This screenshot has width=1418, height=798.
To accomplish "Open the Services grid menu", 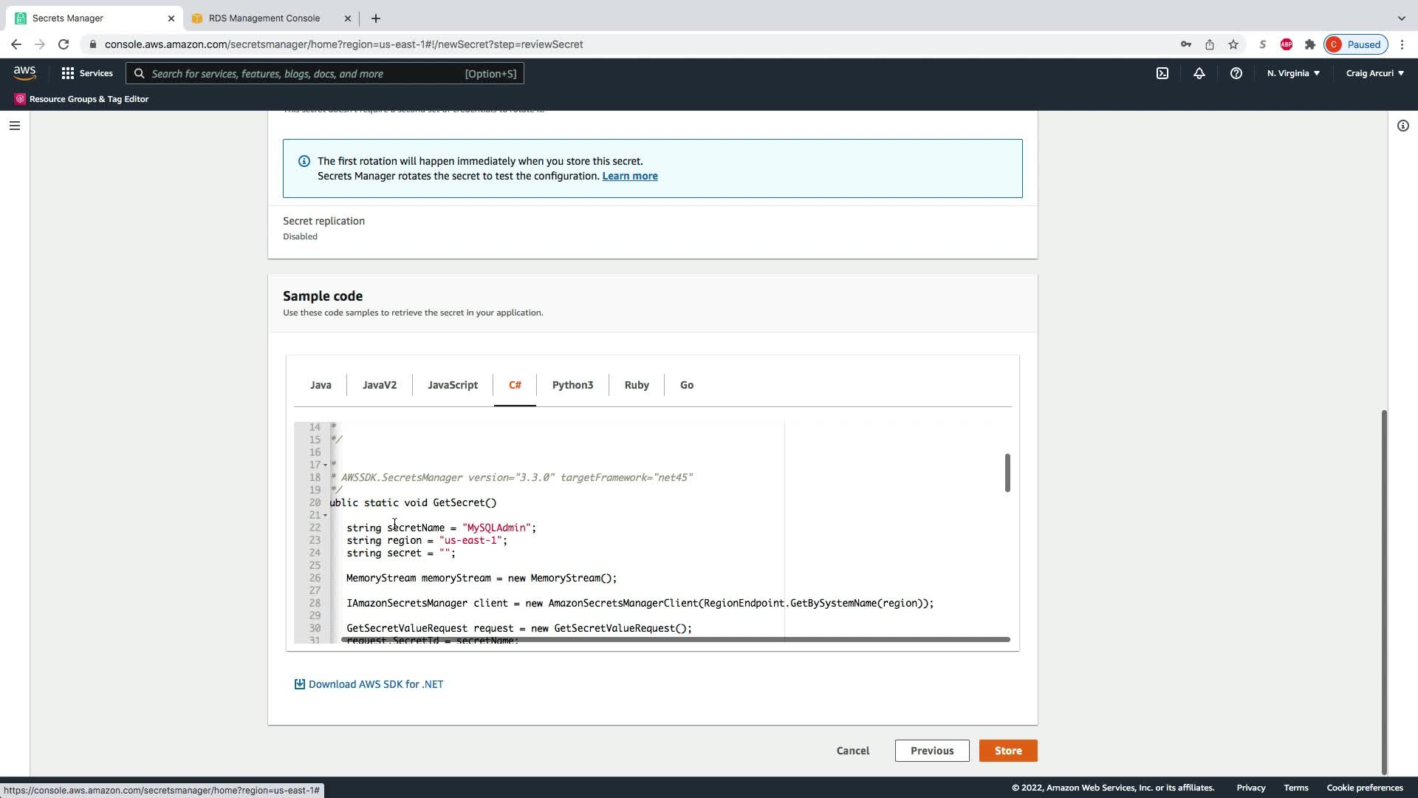I will click(x=87, y=73).
